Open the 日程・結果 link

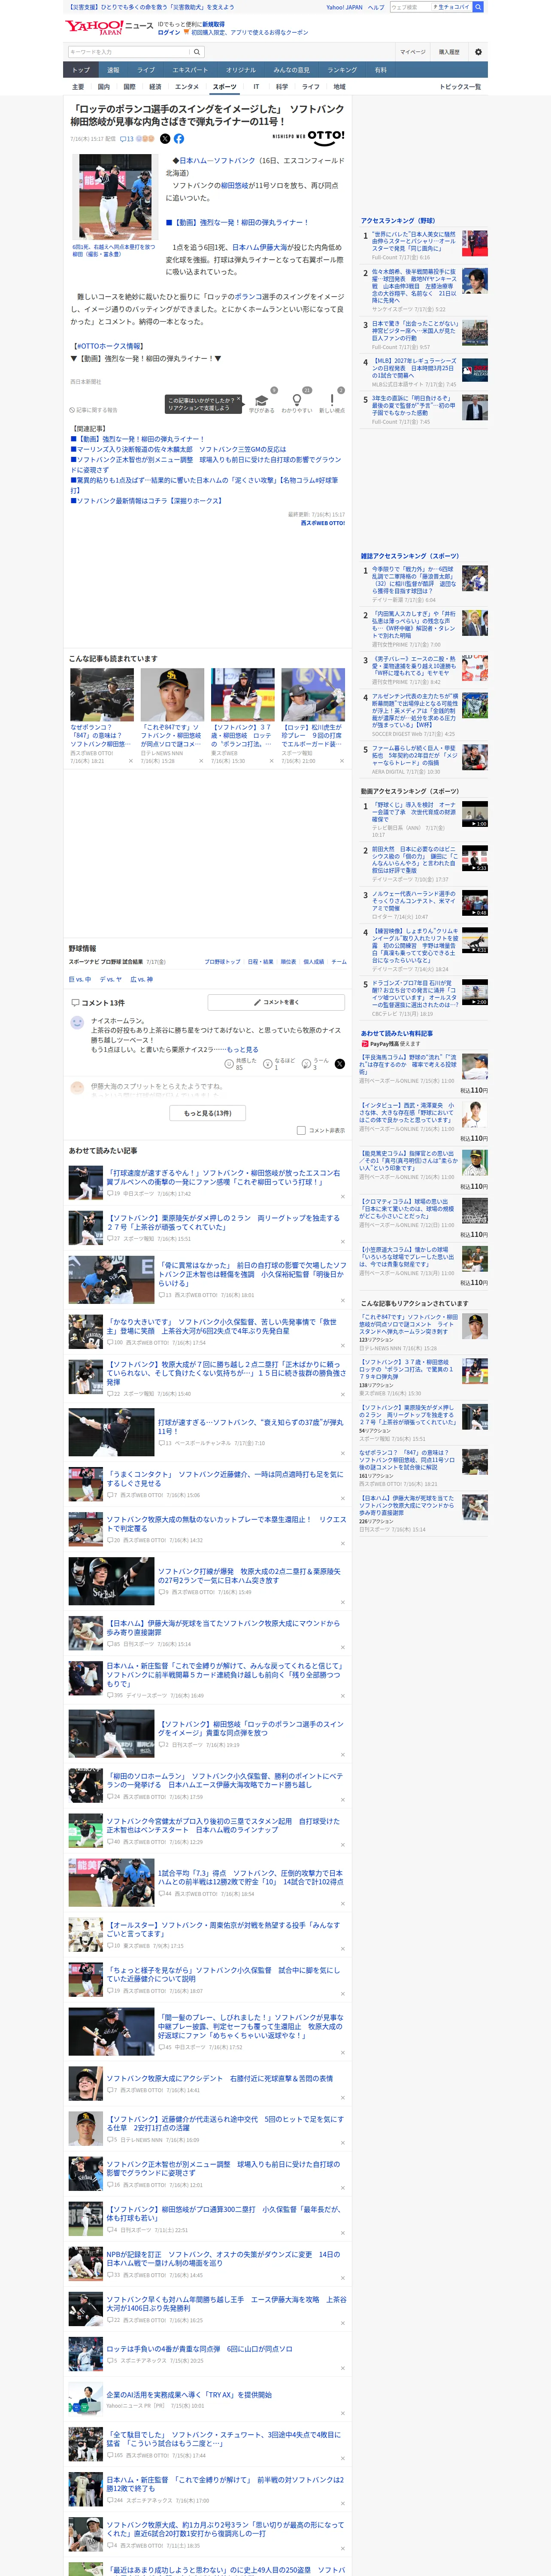pyautogui.click(x=260, y=962)
